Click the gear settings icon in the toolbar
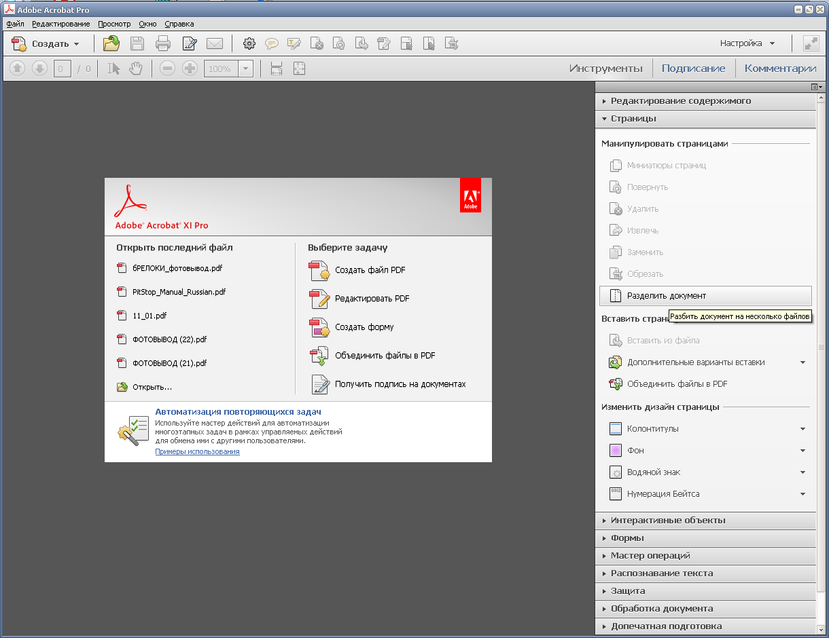The width and height of the screenshot is (829, 638). click(x=249, y=43)
